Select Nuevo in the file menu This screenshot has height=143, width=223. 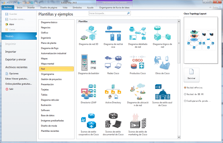pos(19,36)
